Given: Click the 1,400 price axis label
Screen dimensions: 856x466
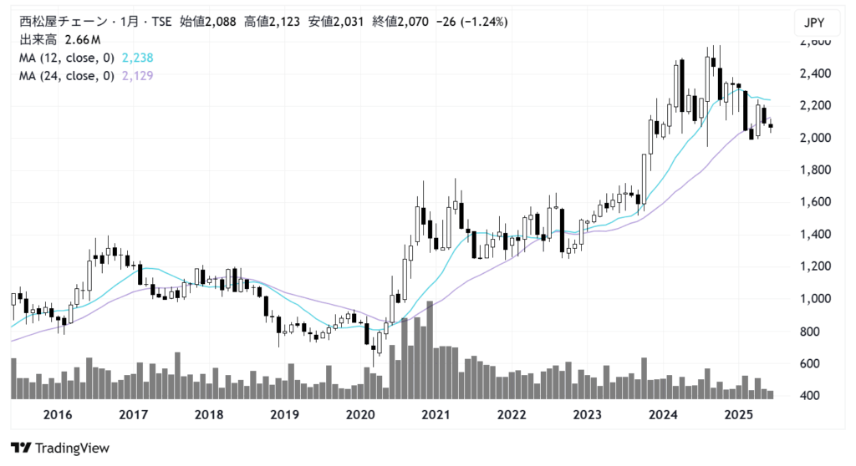Looking at the screenshot, I should tap(815, 235).
